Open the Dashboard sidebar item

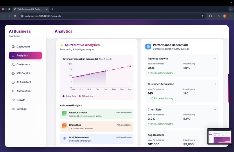(x=25, y=46)
